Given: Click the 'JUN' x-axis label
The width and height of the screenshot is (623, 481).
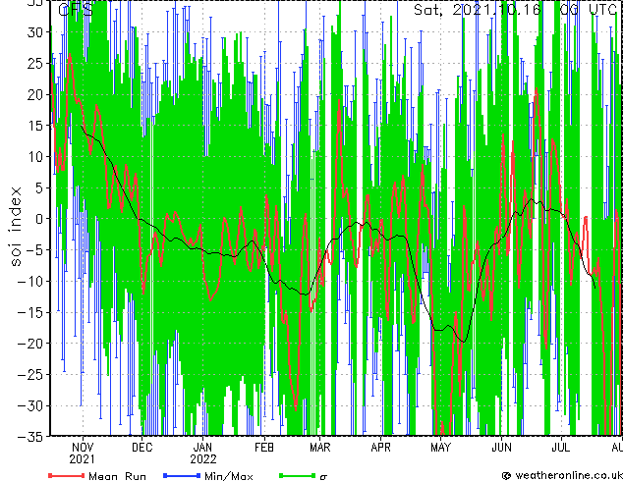Looking at the screenshot, I should [502, 448].
